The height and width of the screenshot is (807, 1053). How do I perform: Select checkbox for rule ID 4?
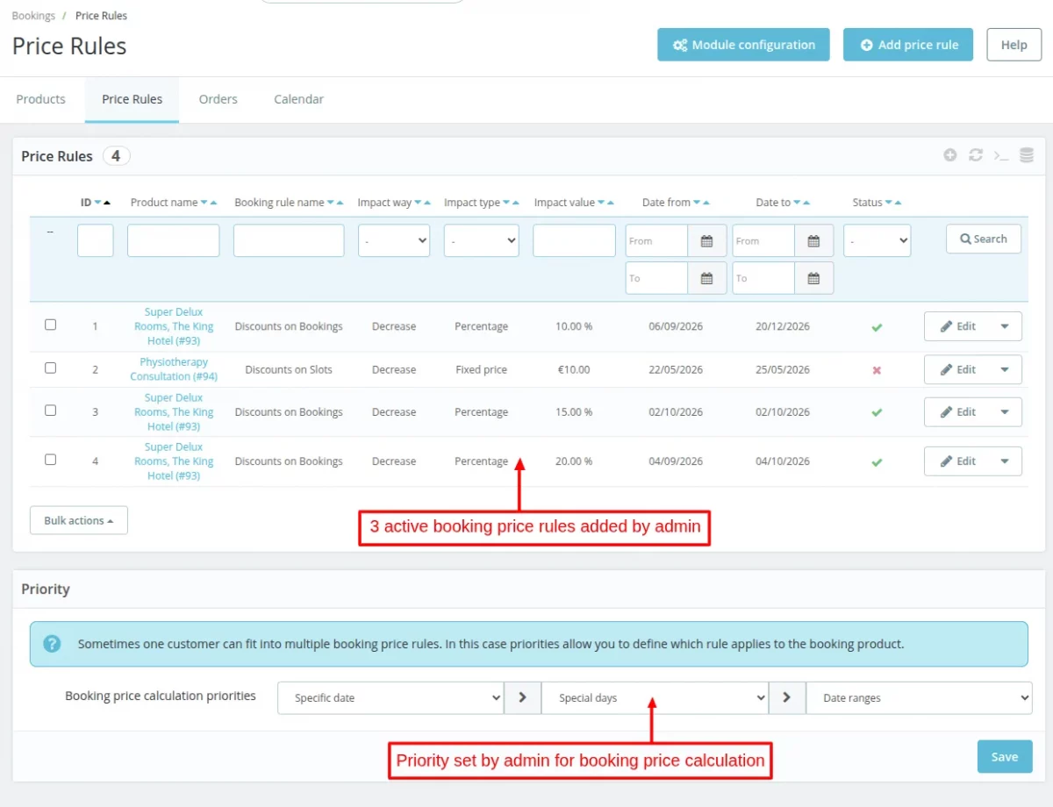click(x=51, y=459)
